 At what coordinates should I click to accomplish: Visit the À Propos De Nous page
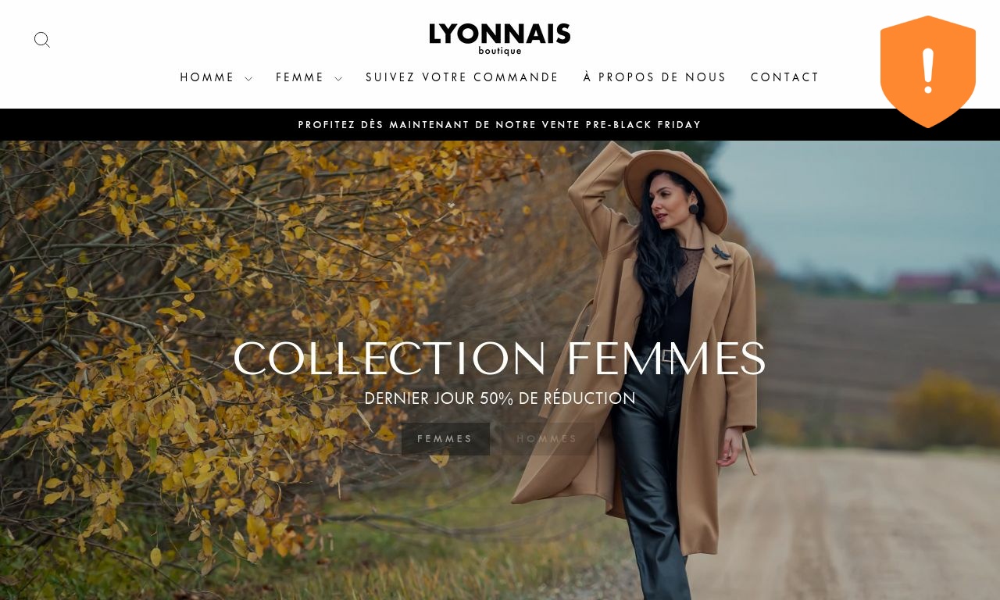[x=655, y=77]
